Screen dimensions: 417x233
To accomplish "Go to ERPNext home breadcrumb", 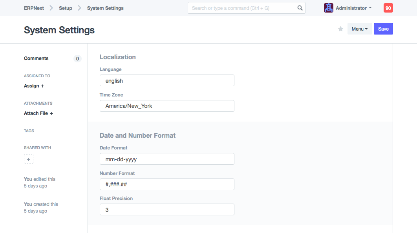I will click(34, 8).
